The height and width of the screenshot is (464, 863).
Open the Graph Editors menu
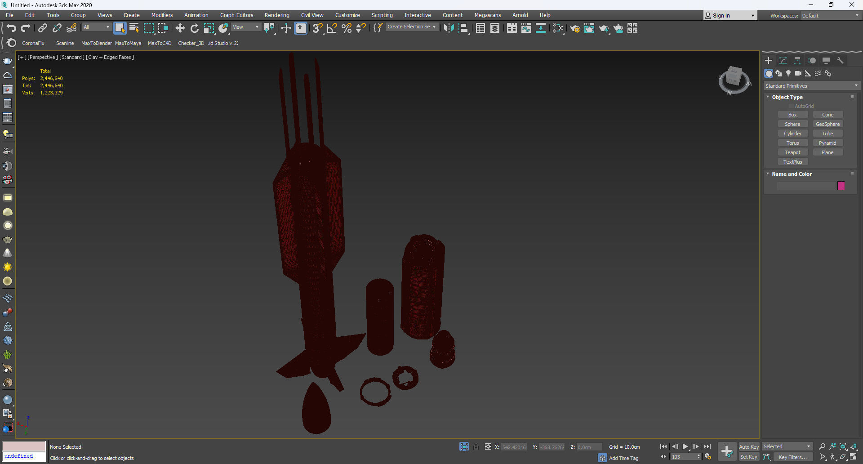coord(236,15)
